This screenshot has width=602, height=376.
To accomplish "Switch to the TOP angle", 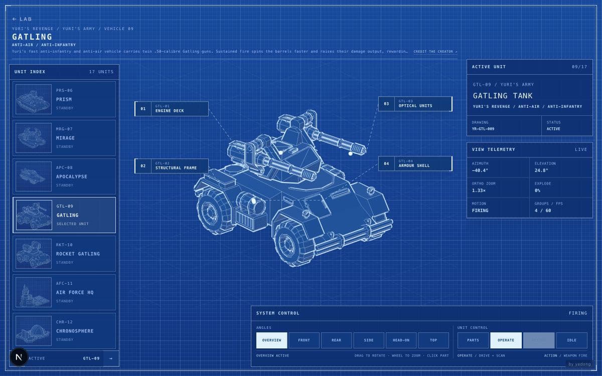I will click(x=433, y=340).
